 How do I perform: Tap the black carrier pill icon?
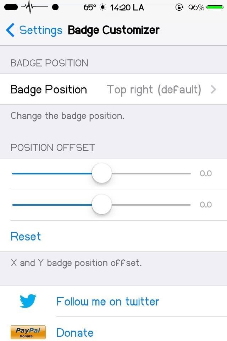(12, 7)
